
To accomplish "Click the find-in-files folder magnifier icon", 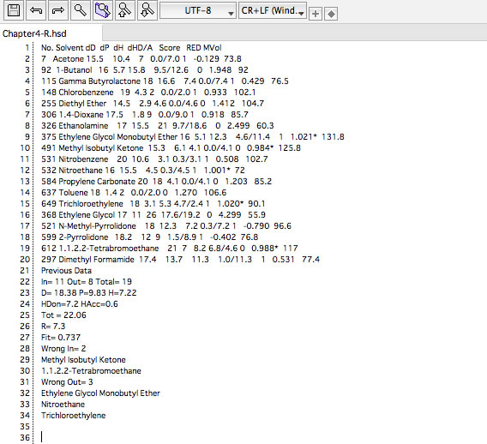I will (x=103, y=11).
